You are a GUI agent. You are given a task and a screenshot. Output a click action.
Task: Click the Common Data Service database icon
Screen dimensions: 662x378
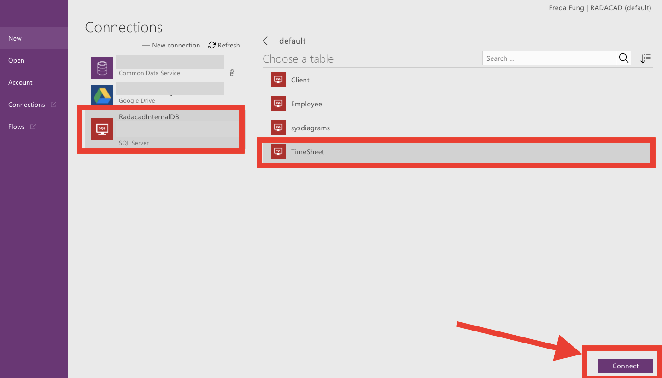[102, 68]
